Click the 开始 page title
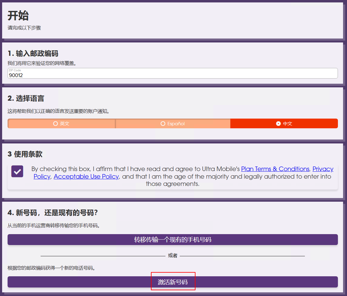347x296 pixels. (18, 15)
